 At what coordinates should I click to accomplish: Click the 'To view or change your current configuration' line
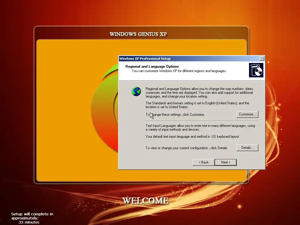(187, 148)
